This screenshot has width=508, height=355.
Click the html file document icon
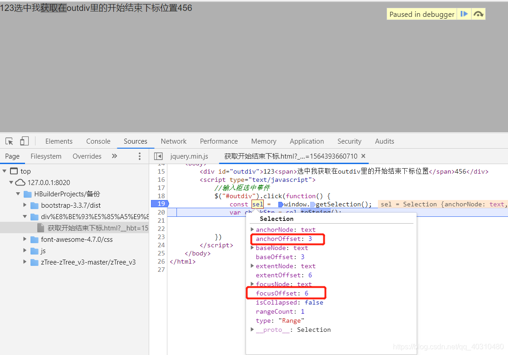(41, 228)
